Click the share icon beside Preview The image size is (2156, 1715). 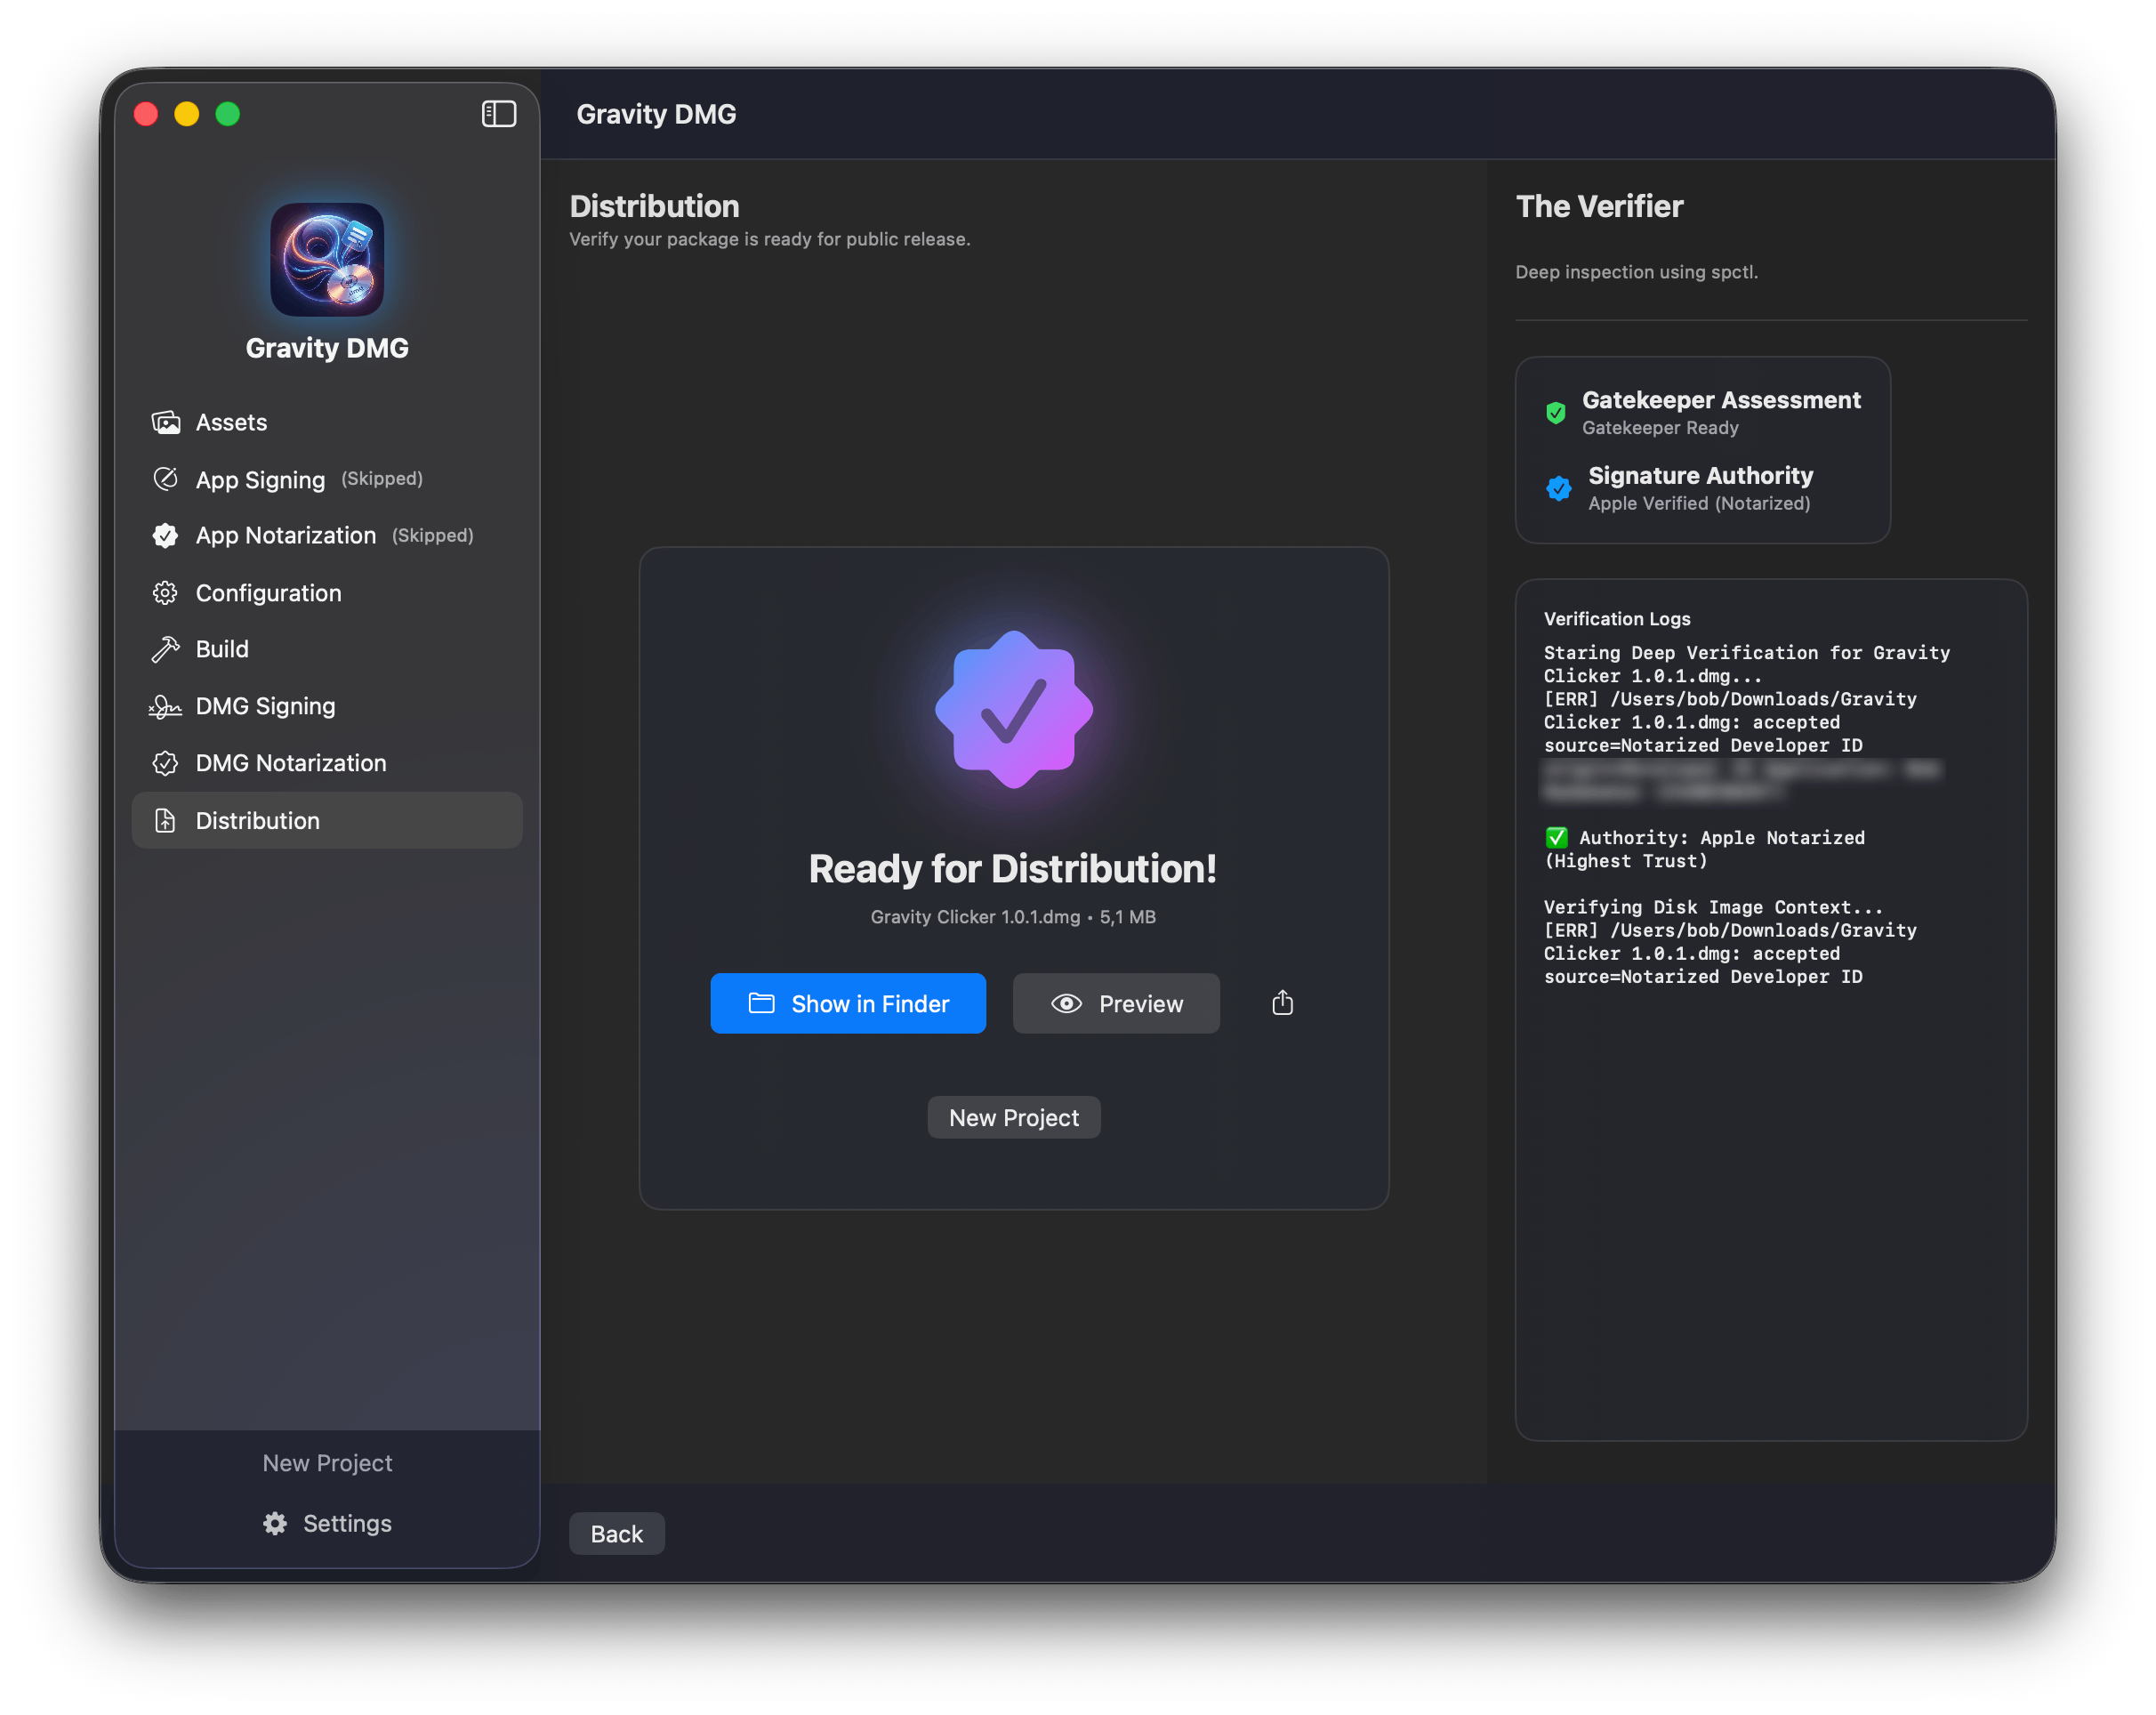tap(1282, 1003)
